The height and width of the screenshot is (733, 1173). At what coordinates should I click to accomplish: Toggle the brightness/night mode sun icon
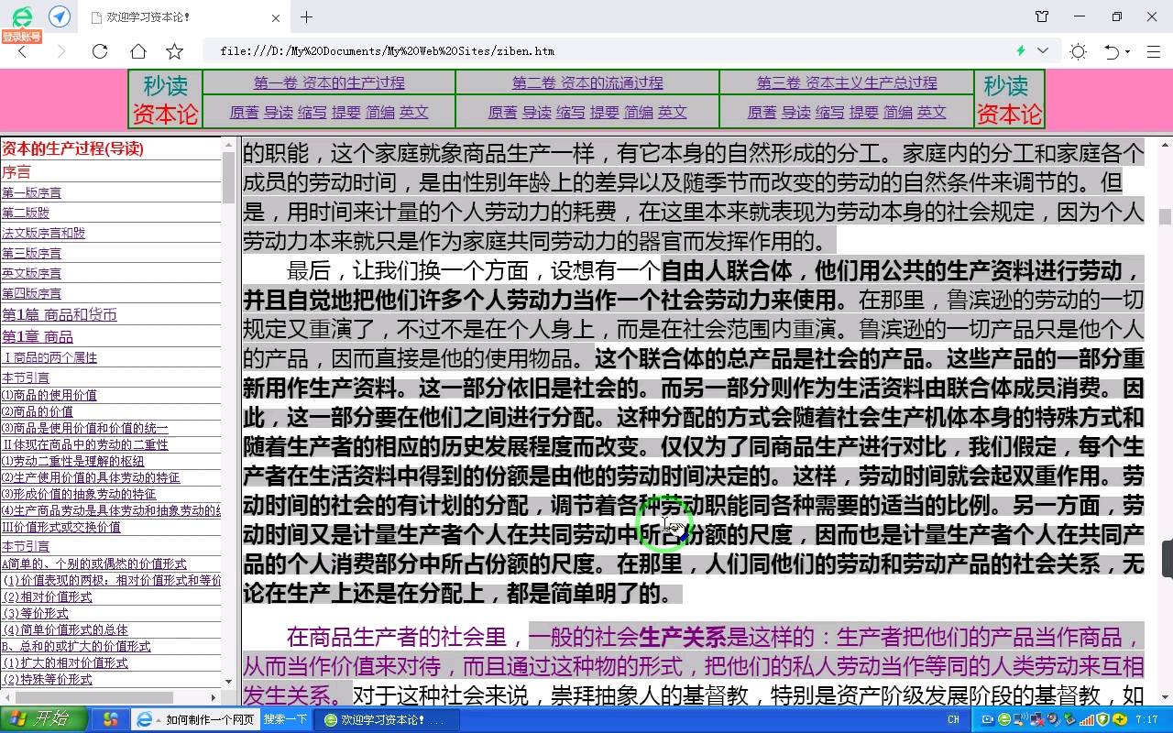[1079, 51]
